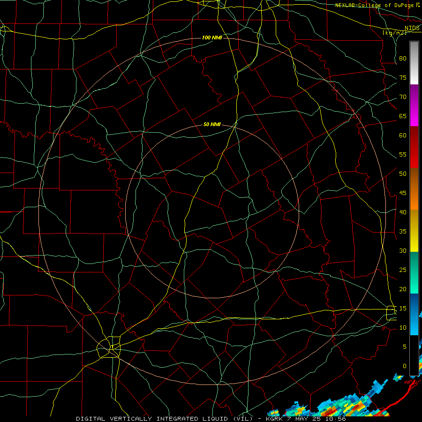This screenshot has width=422, height=422.
Task: Click the 50 NMI range ring label
Action: click(212, 124)
